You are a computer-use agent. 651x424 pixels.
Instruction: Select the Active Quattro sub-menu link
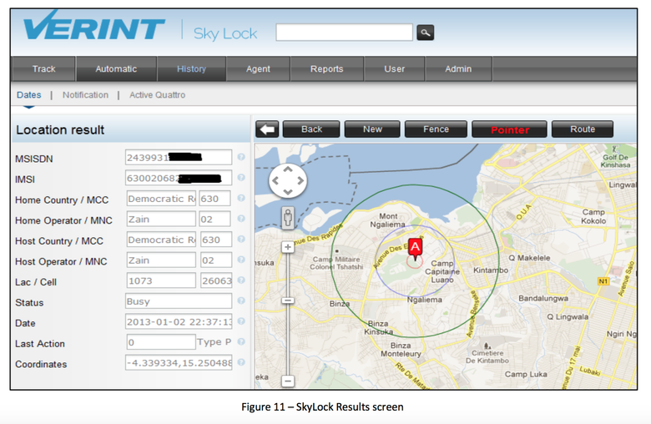pyautogui.click(x=158, y=94)
